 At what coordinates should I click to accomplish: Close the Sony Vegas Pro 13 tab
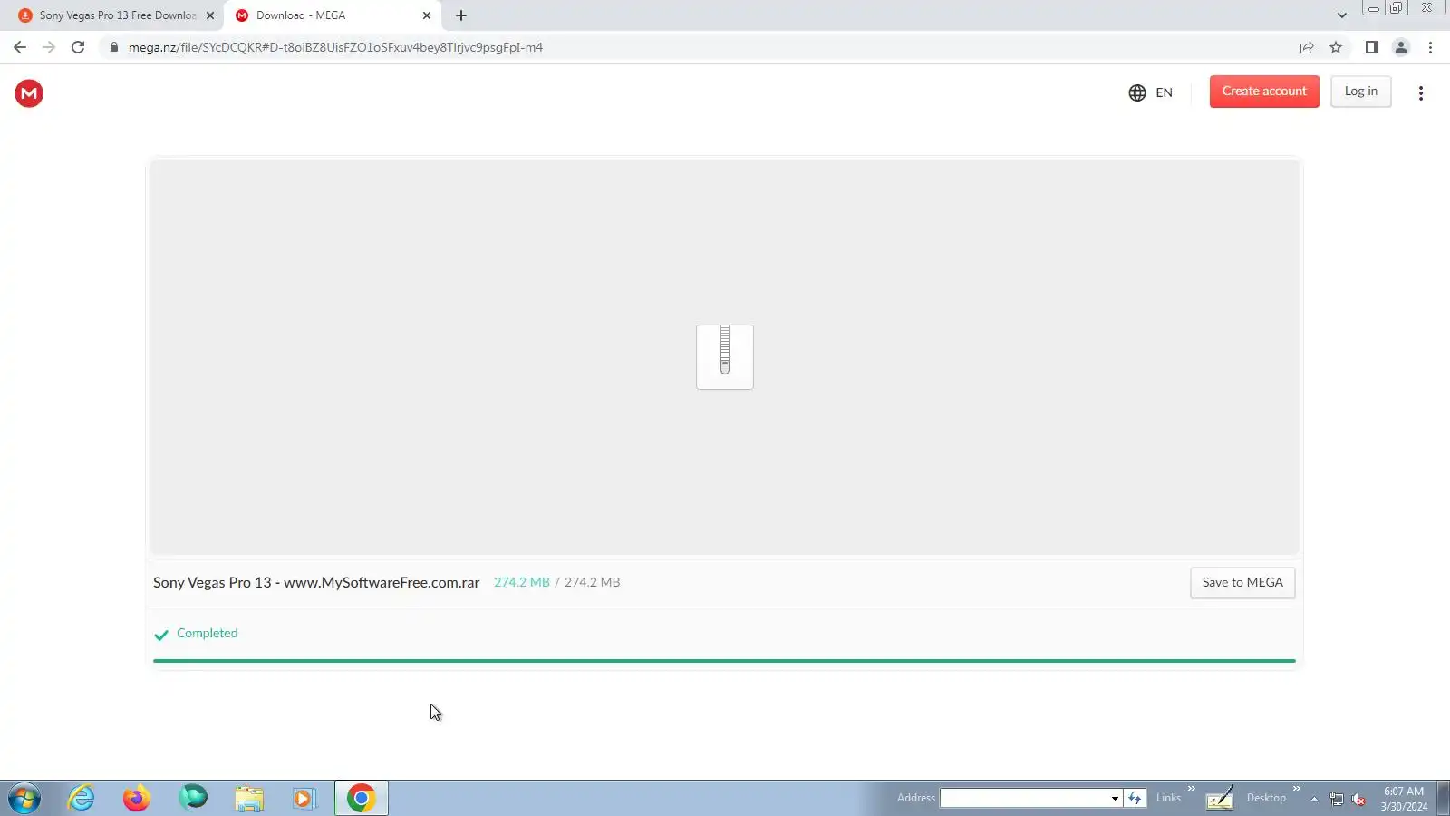[x=209, y=15]
